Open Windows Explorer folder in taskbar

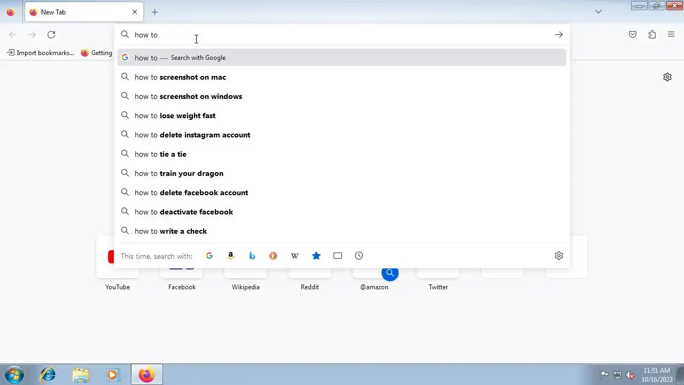pos(81,375)
